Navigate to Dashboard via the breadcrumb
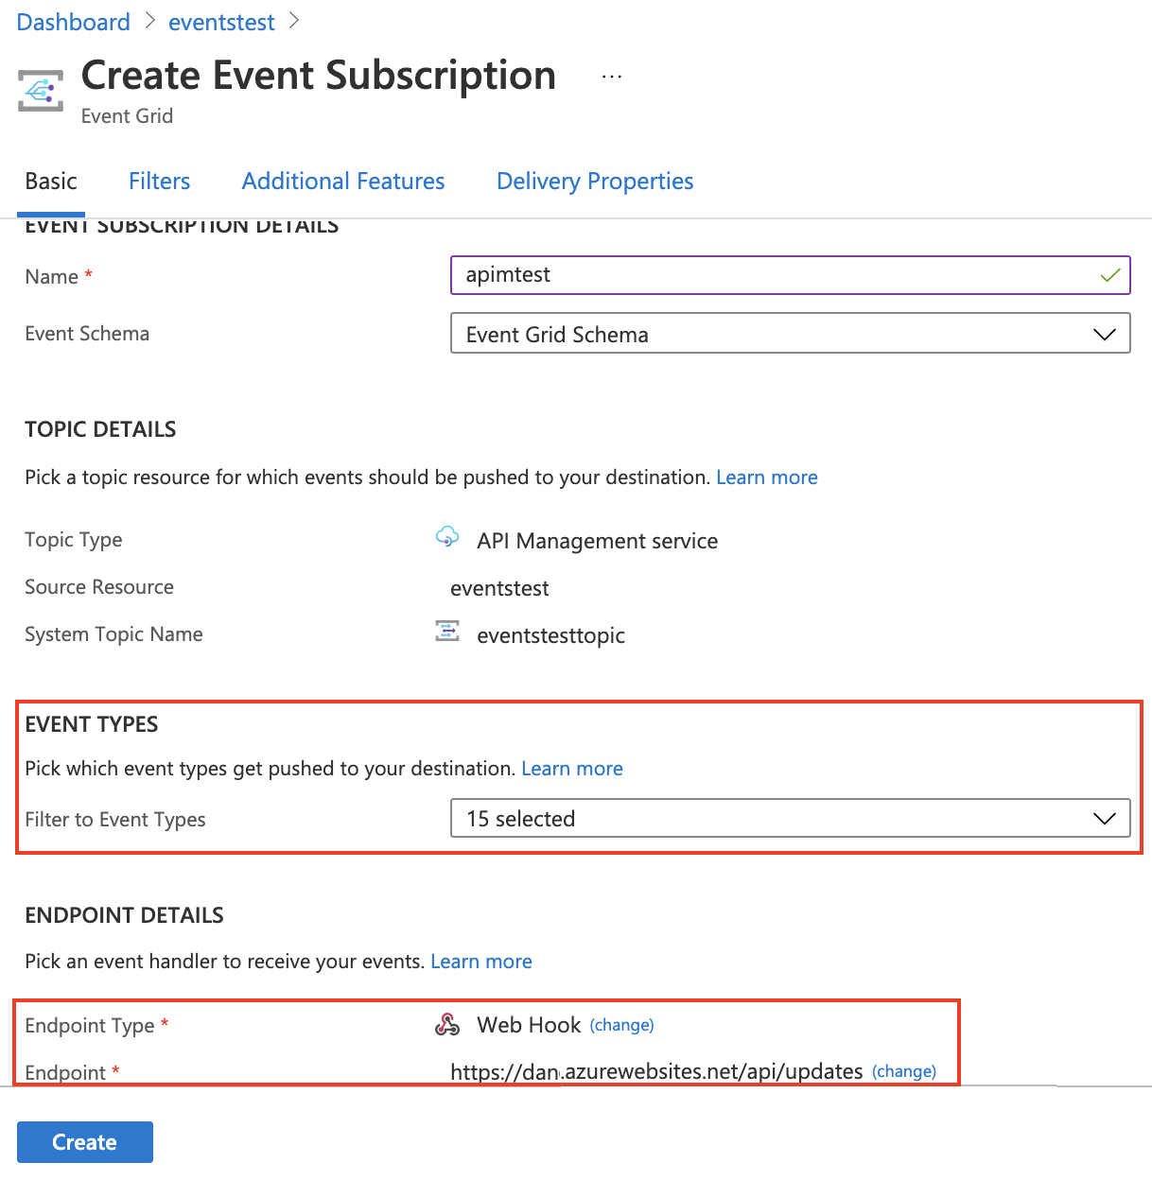 point(73,21)
